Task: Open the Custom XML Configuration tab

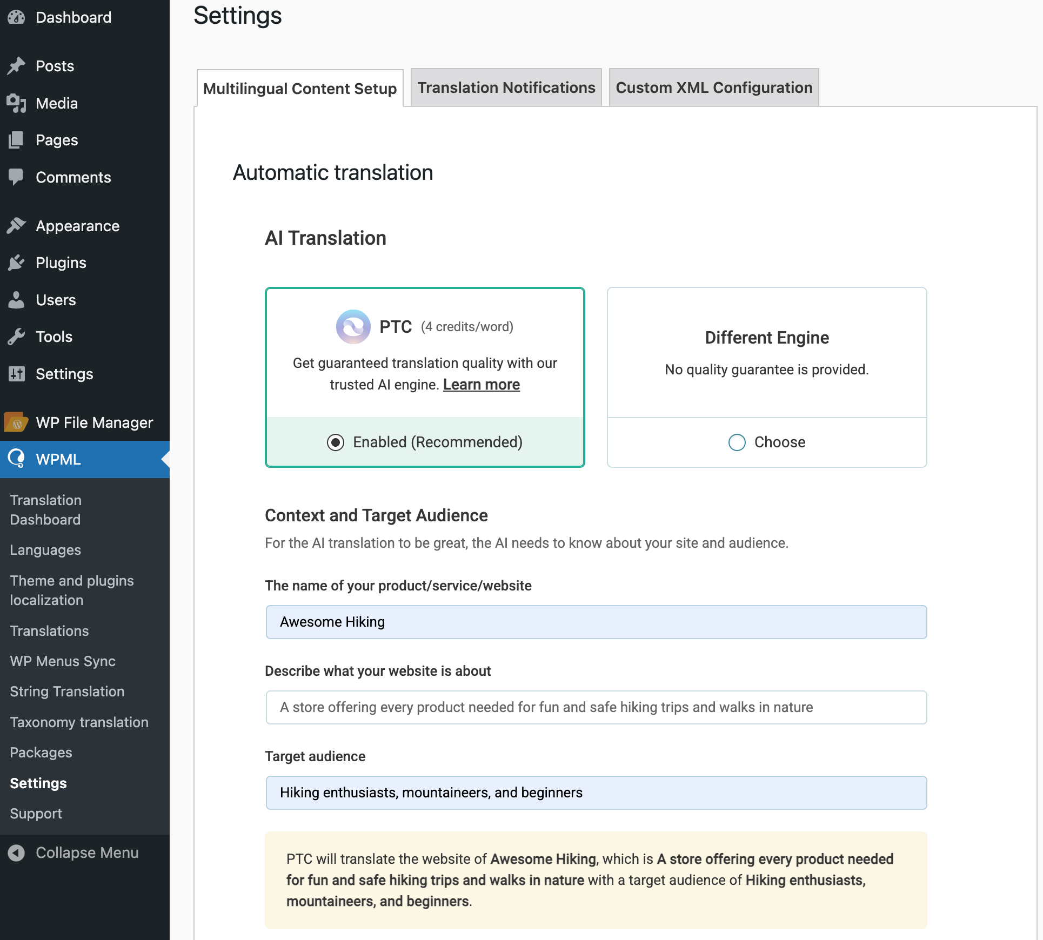Action: (714, 88)
